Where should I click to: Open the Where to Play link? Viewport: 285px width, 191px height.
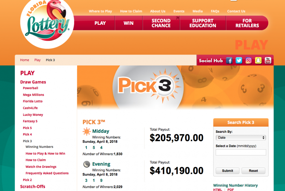pyautogui.click(x=100, y=11)
